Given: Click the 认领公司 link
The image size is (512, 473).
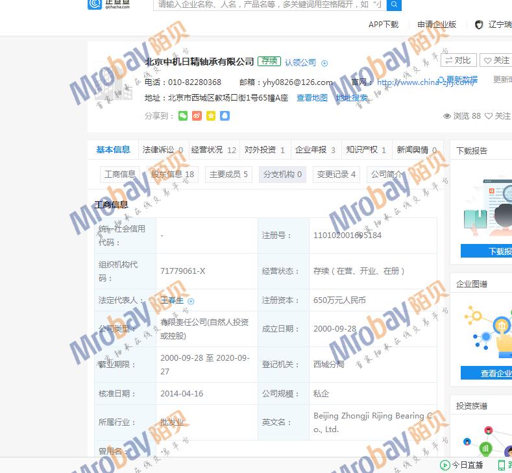Looking at the screenshot, I should [x=300, y=62].
